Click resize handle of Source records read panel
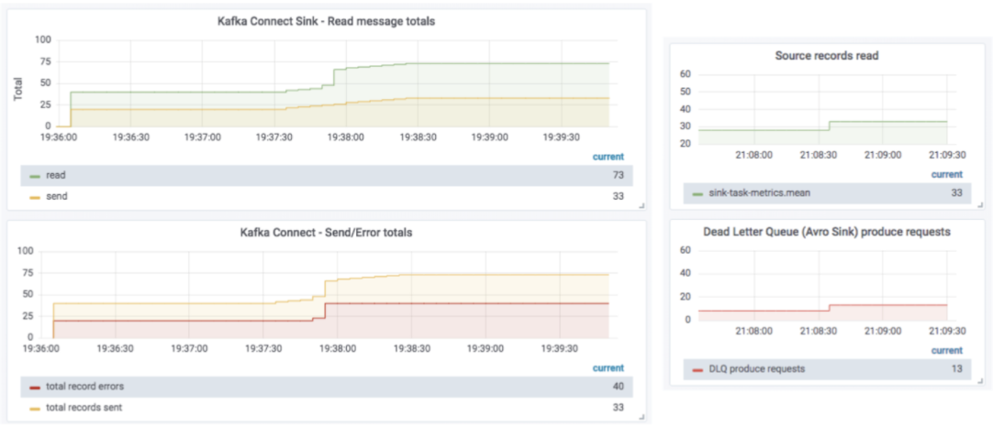993x427 pixels. pyautogui.click(x=981, y=205)
